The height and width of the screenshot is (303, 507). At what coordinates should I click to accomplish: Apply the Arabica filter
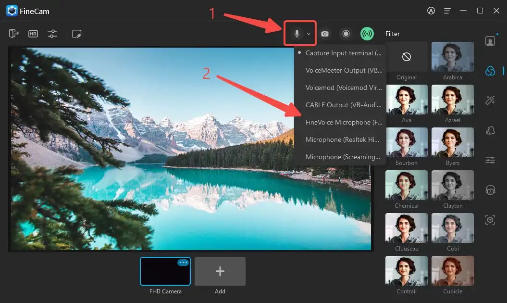453,57
